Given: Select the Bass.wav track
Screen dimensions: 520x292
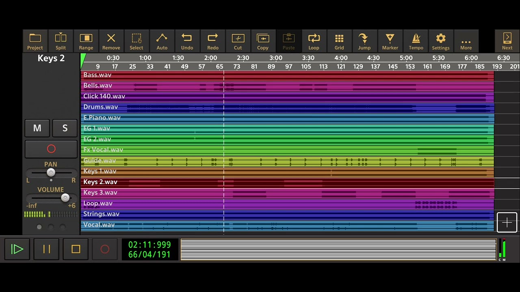Looking at the screenshot, I should (287, 75).
